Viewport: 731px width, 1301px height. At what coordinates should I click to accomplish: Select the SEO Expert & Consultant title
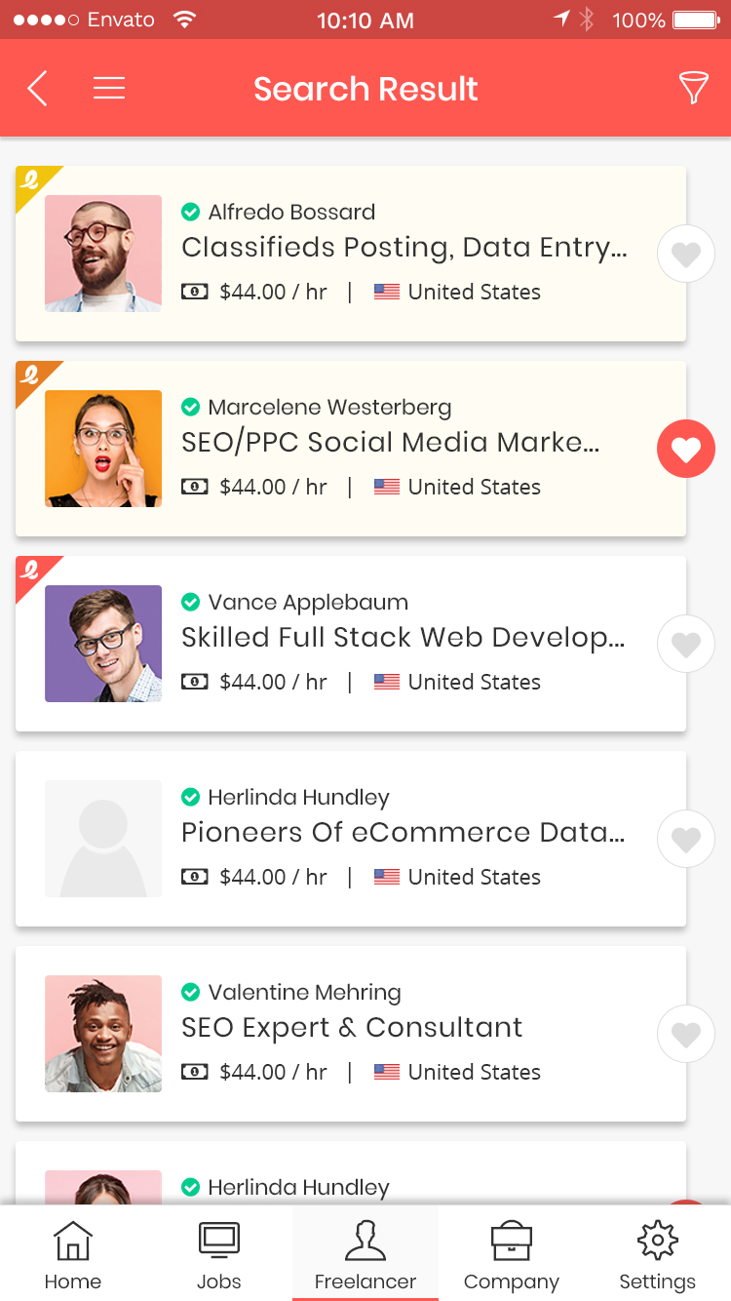point(351,1027)
